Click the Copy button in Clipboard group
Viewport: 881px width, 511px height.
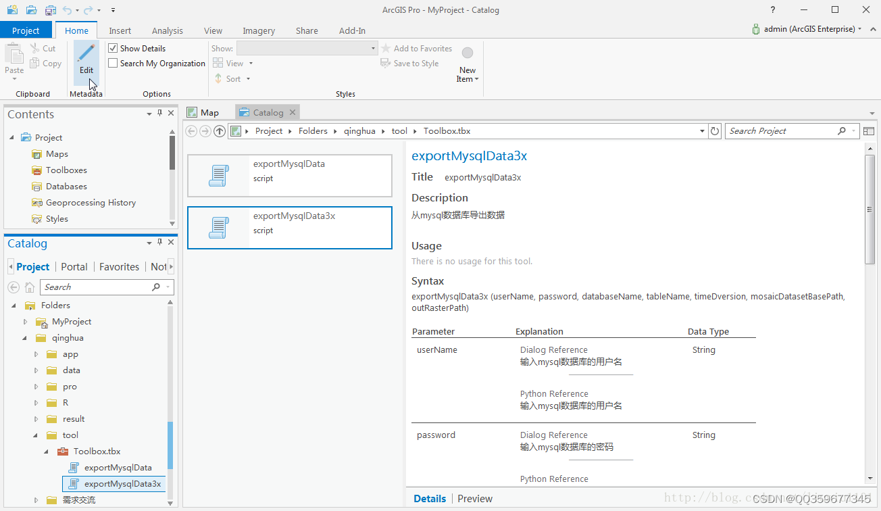pos(45,64)
